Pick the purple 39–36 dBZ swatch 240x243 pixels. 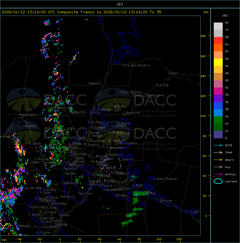(218, 98)
